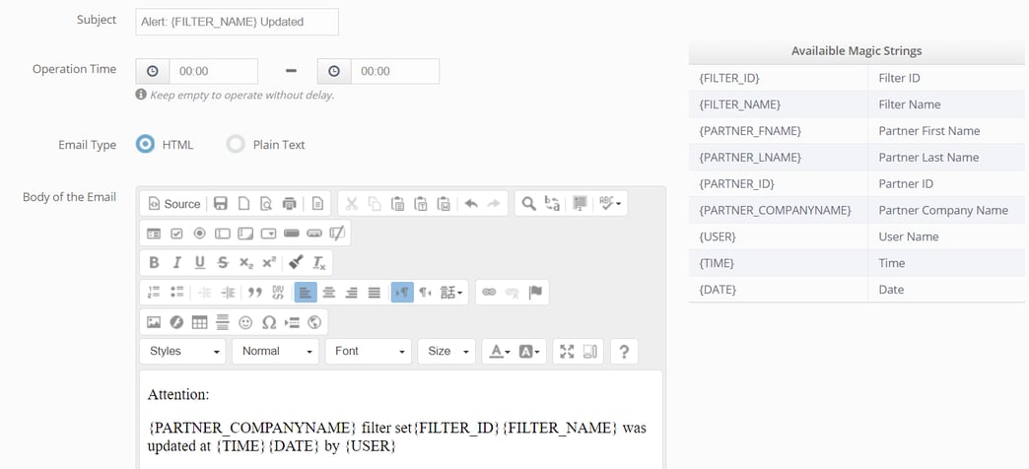Toggle left-to-right text direction
This screenshot has width=1029, height=469.
click(402, 292)
